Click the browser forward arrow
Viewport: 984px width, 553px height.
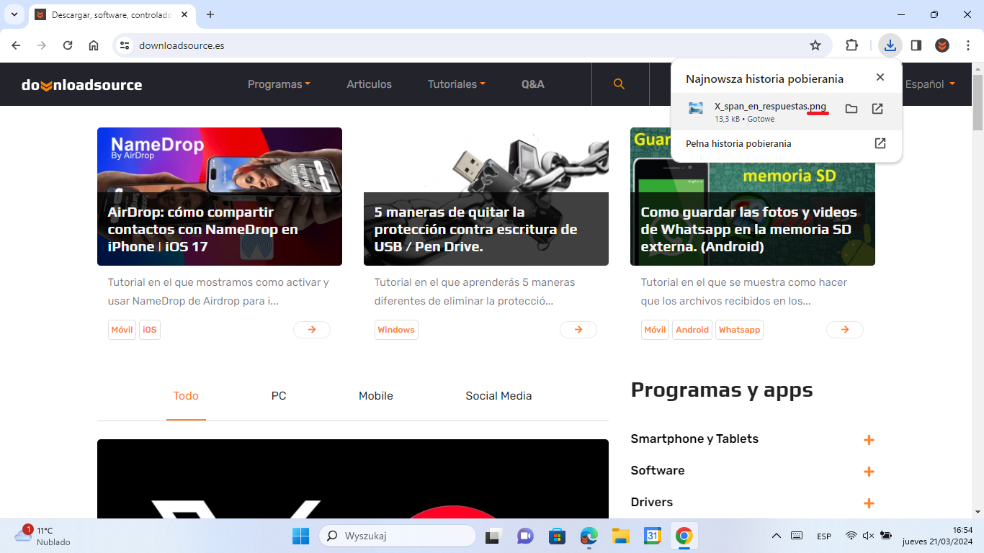(42, 45)
